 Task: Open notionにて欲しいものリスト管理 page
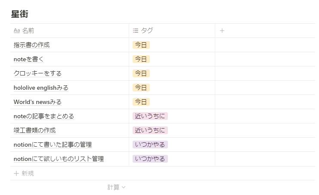(x=59, y=159)
